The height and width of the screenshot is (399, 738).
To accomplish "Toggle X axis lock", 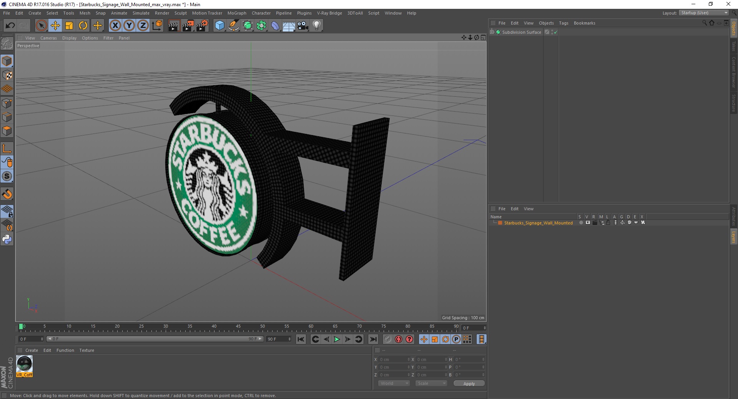I will (115, 26).
